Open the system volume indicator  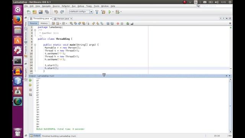coord(217,2)
